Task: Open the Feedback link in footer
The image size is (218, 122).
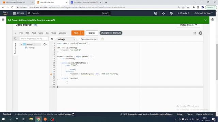Action: [x=7, y=114]
